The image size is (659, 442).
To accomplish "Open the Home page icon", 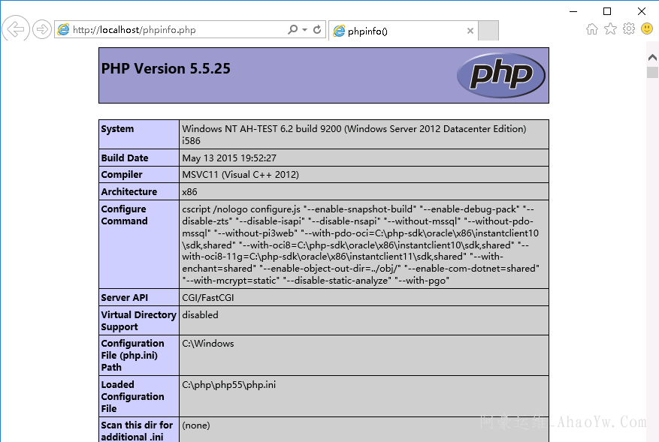I will (x=592, y=29).
